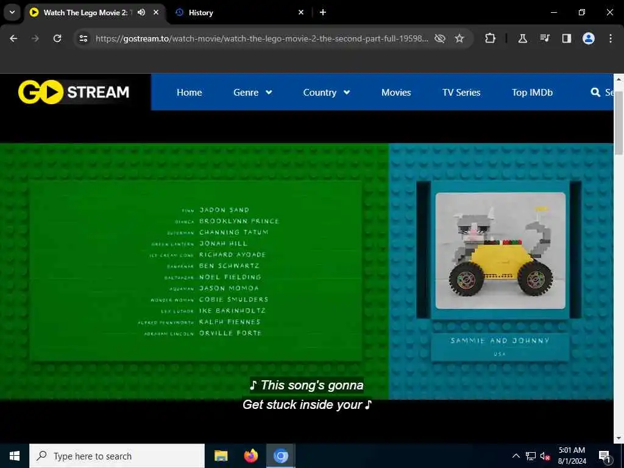Screen dimensions: 624x468
Task: Open the network status tray icon
Action: point(531,456)
